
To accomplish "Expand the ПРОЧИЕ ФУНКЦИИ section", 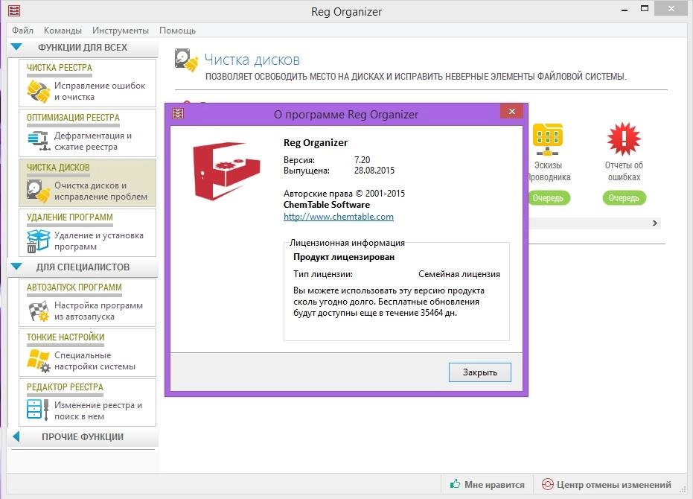I will [16, 436].
